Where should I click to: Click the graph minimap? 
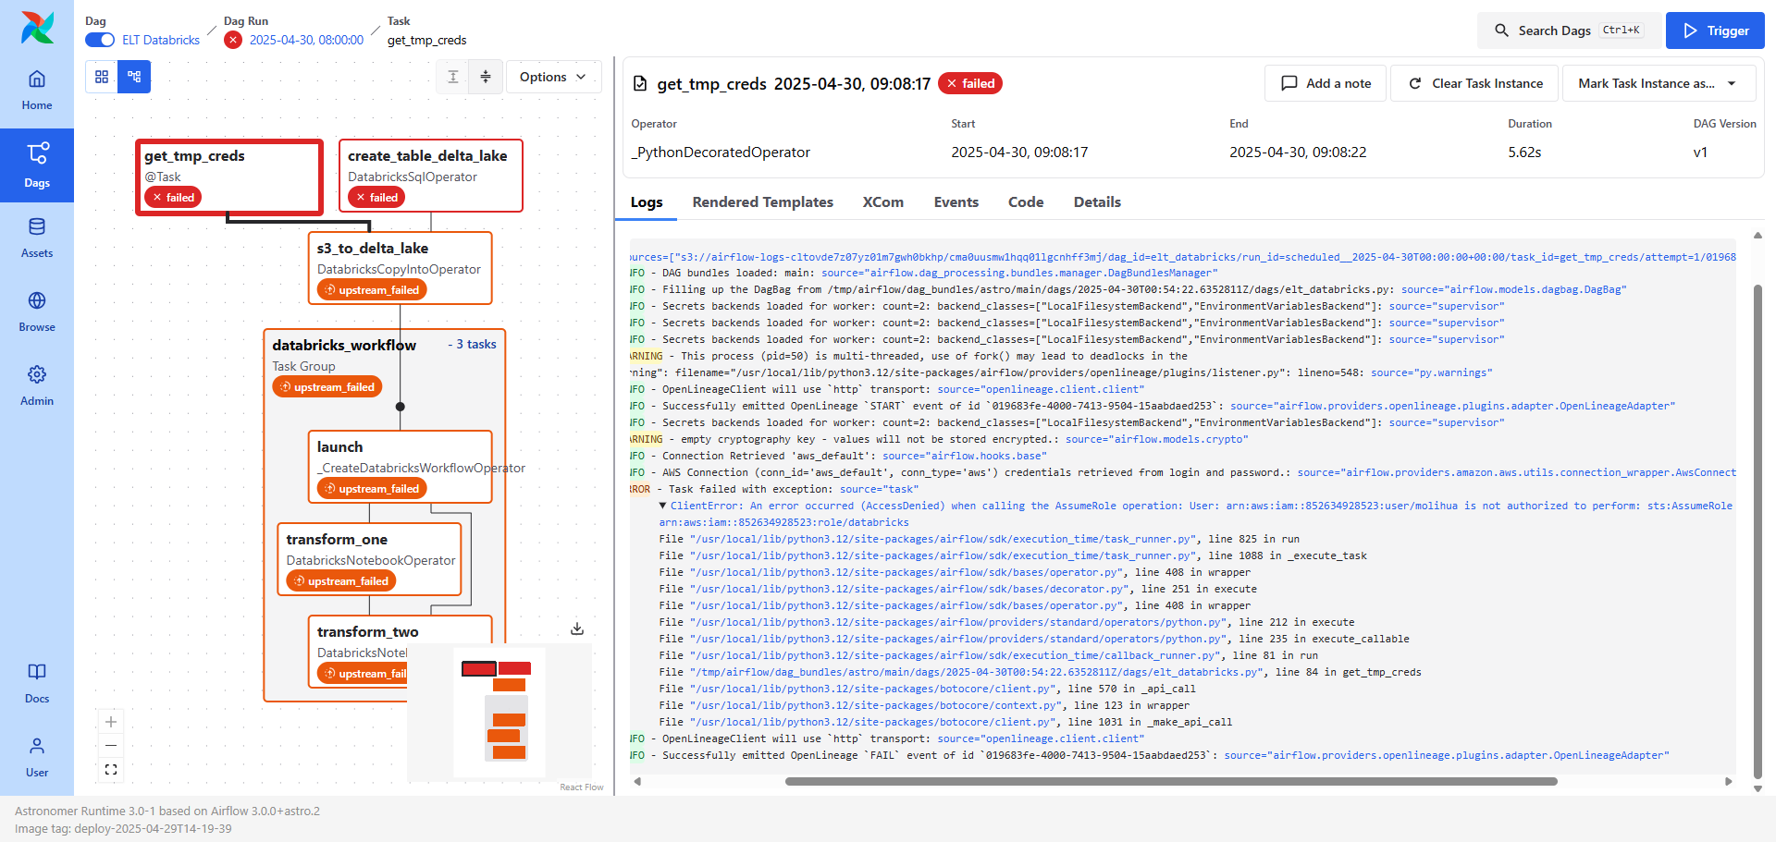click(x=499, y=713)
